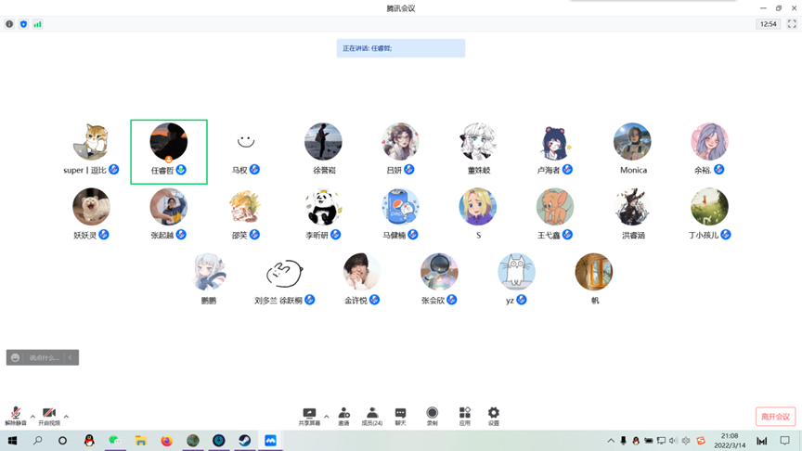Collapse the chat bubble bar arrow
The image size is (802, 451).
(x=71, y=357)
